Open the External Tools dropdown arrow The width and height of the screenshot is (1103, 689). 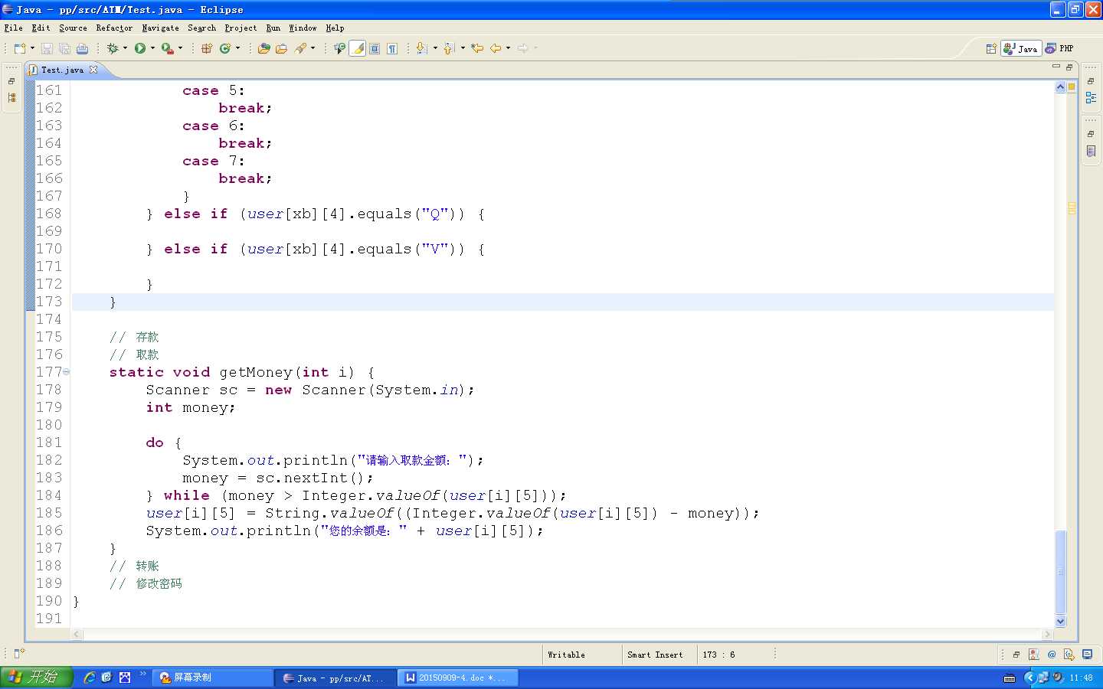click(x=180, y=48)
